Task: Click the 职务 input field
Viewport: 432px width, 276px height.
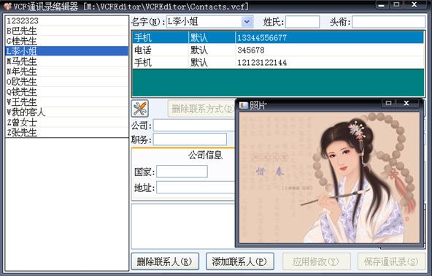Action: [190, 139]
